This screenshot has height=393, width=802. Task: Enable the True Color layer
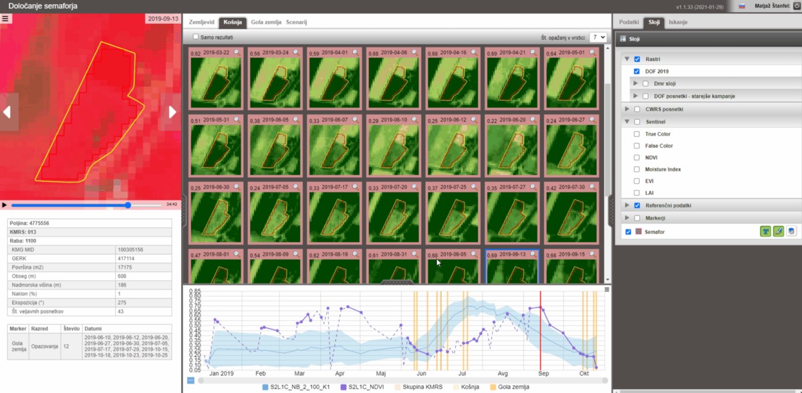pyautogui.click(x=637, y=134)
